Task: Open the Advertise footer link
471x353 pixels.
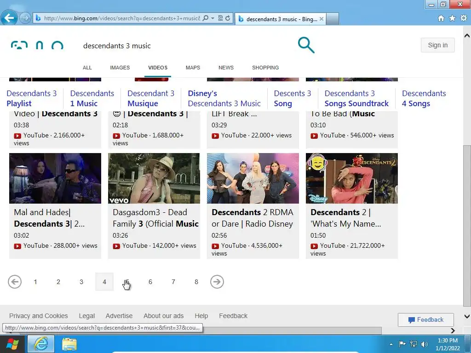Action: pyautogui.click(x=119, y=316)
